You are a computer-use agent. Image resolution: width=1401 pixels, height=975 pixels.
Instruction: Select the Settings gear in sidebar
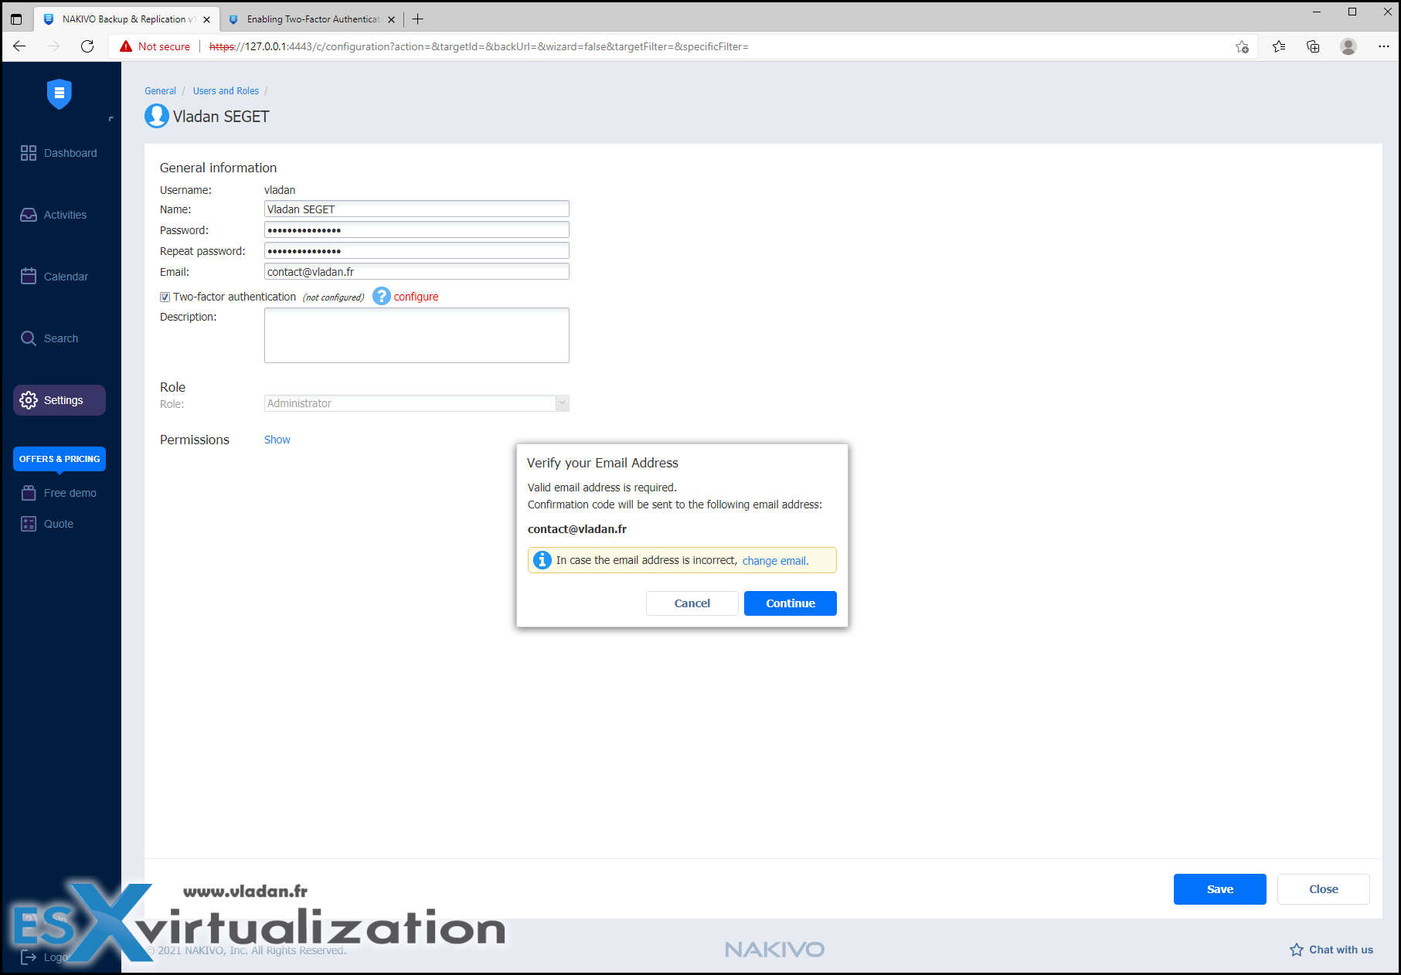tap(29, 400)
